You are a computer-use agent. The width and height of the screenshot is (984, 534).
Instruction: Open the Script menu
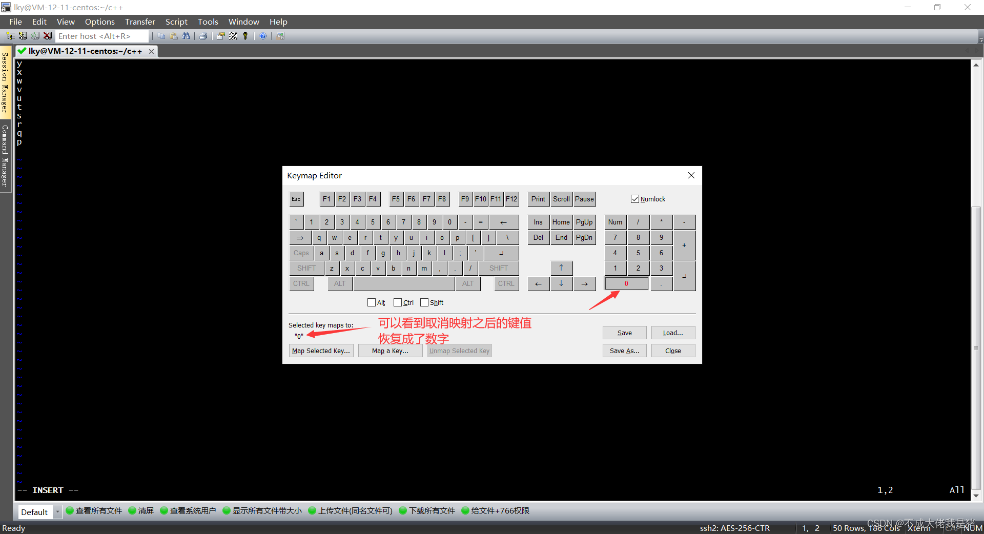(176, 22)
